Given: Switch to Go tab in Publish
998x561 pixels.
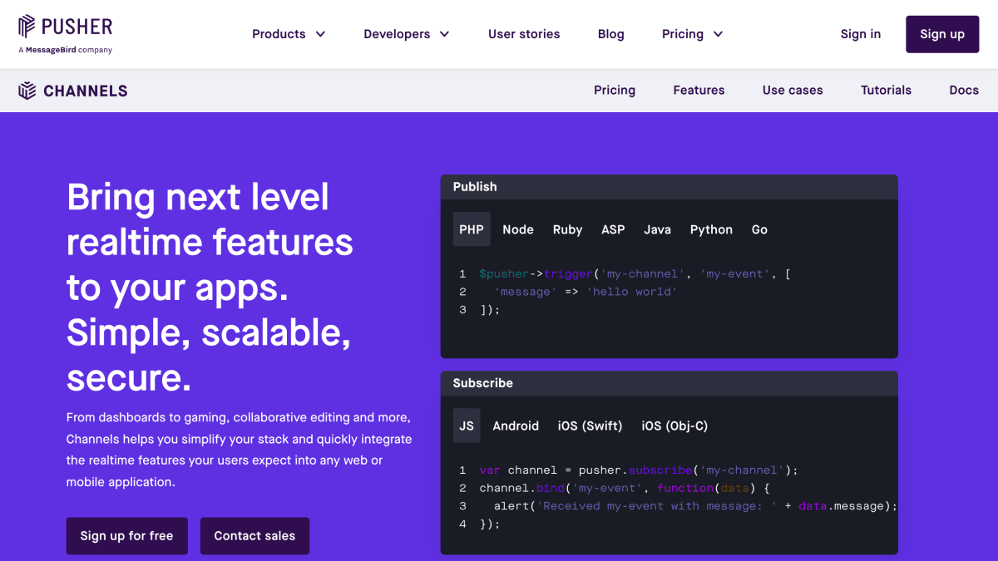Looking at the screenshot, I should [x=759, y=229].
